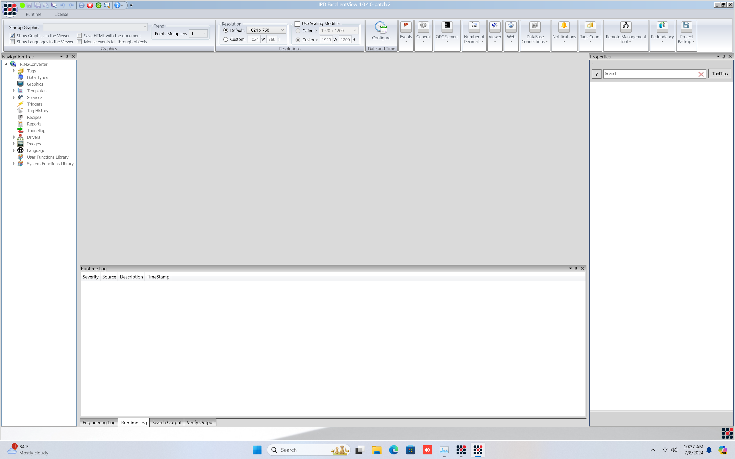Click the ToolTips button

719,74
